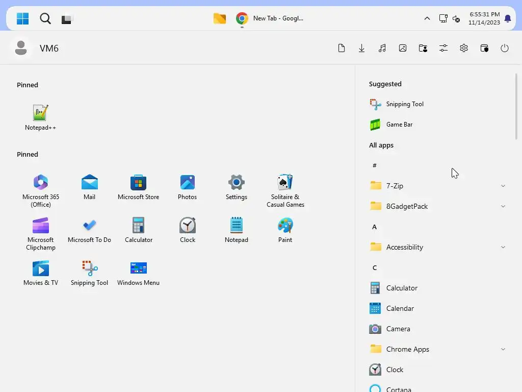
Task: Open the pinned Clock app
Action: 188,230
